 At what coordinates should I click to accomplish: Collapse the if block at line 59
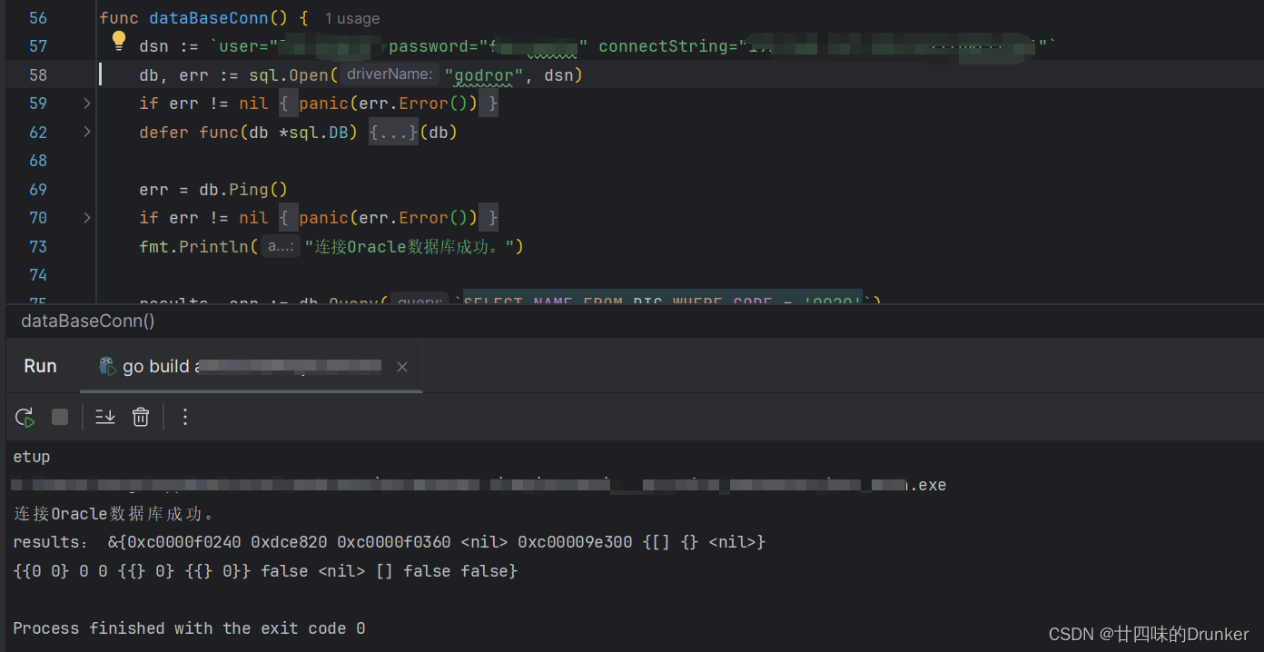point(86,104)
